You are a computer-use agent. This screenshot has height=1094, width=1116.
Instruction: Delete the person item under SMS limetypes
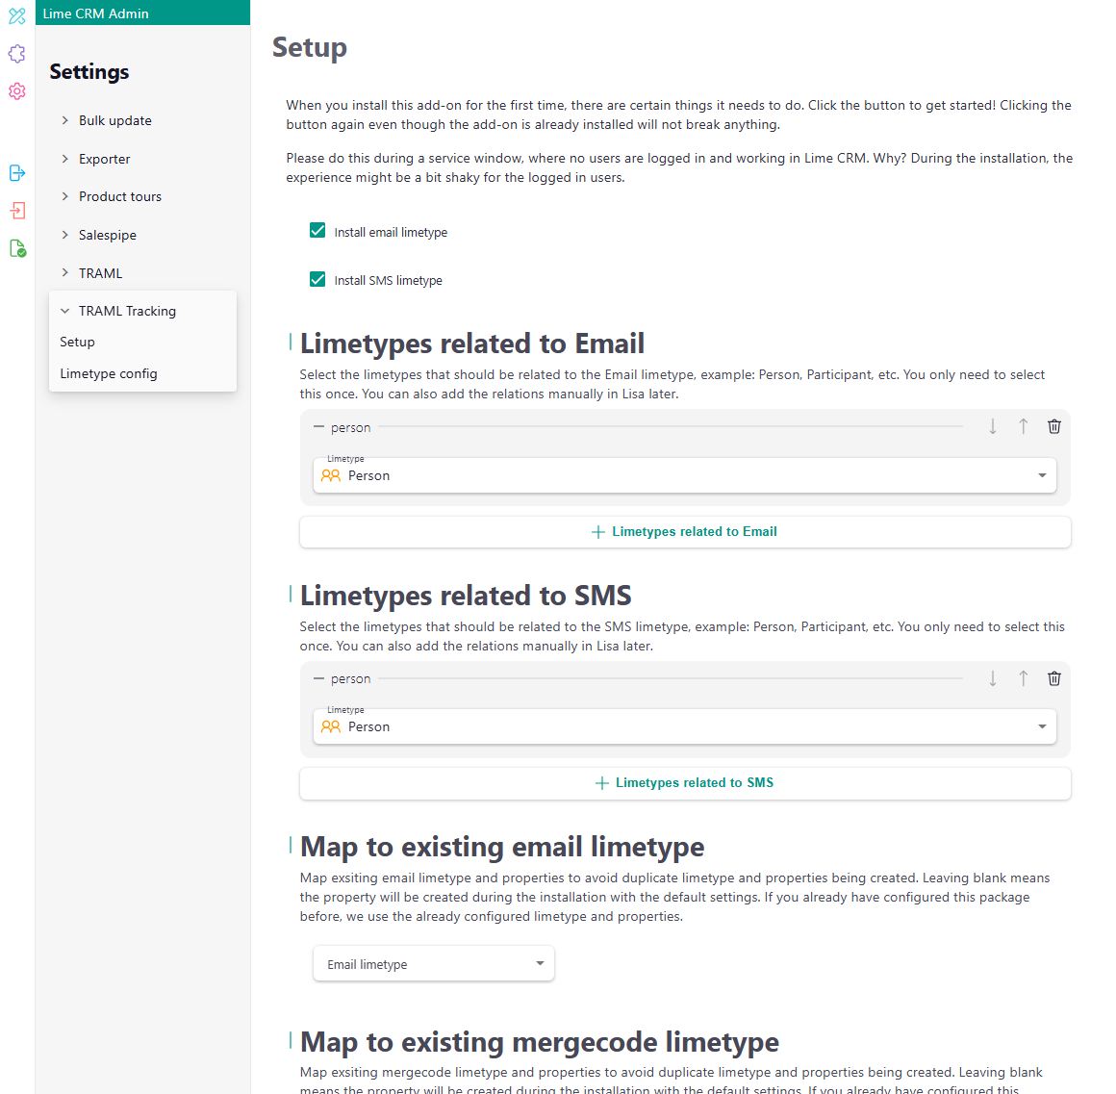(x=1053, y=678)
